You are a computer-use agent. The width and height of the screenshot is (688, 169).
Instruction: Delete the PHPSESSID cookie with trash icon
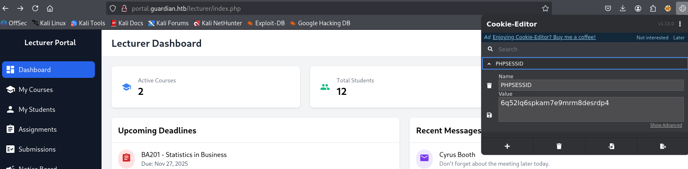[x=489, y=85]
